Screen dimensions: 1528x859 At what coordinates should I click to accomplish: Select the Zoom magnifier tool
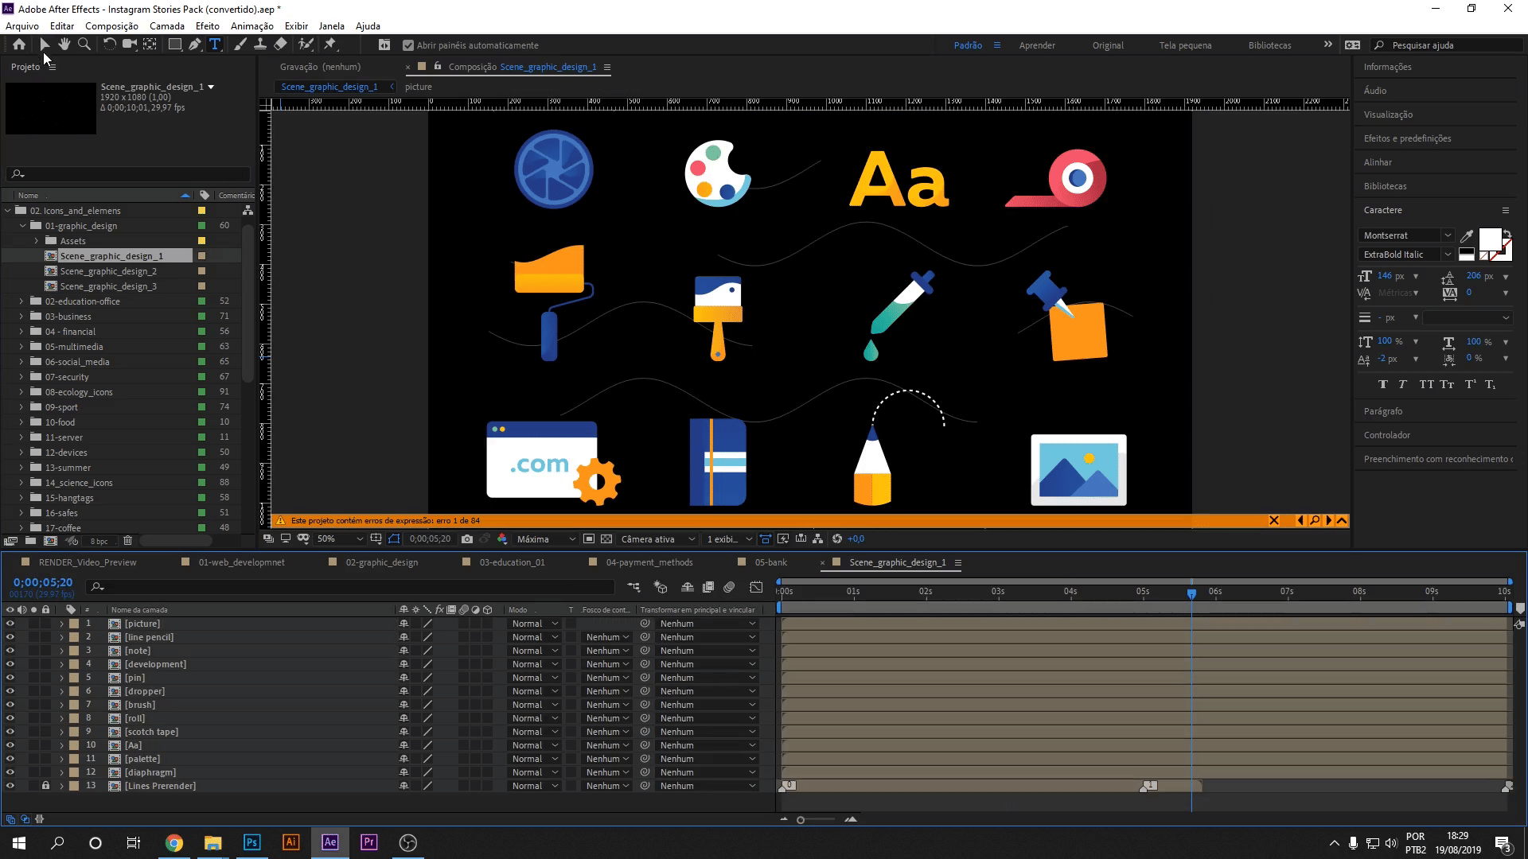[x=84, y=45]
